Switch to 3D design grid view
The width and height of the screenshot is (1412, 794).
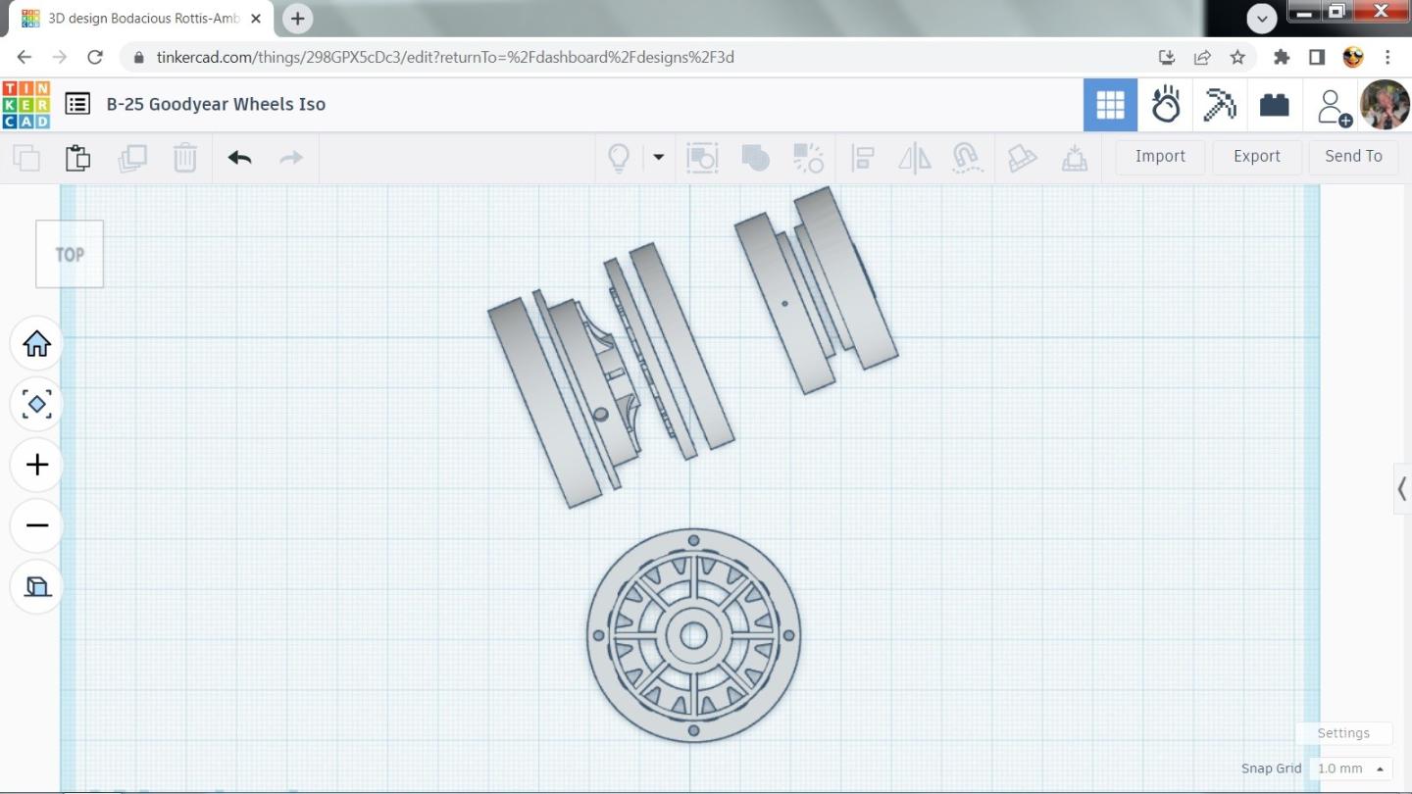[1110, 105]
